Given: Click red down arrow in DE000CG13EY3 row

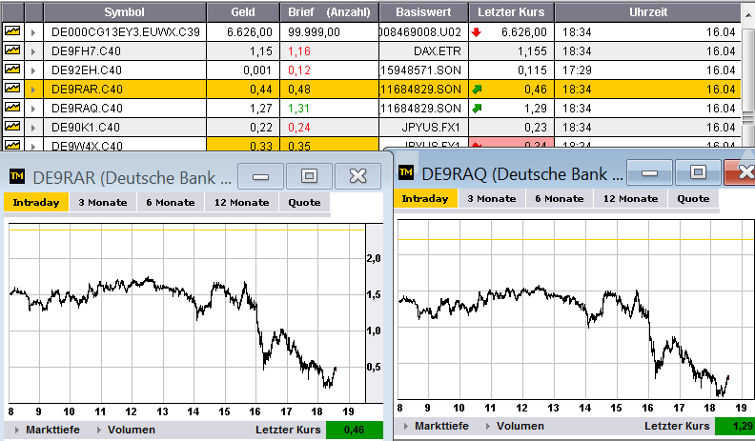Looking at the screenshot, I should (x=477, y=32).
